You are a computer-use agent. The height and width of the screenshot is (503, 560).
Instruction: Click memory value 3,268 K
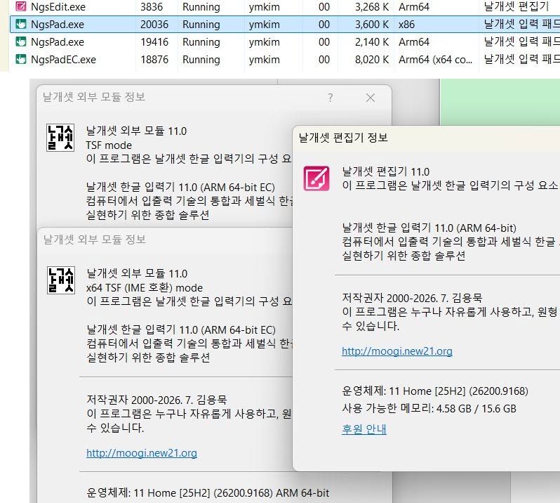(371, 6)
